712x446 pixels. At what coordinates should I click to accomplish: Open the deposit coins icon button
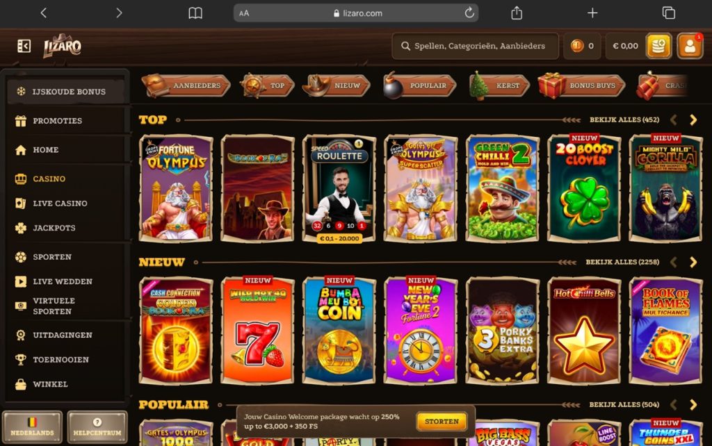click(x=658, y=46)
